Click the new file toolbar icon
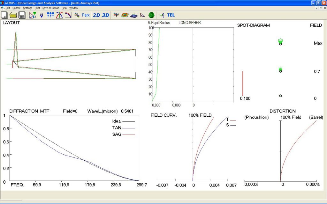Viewport: 327px width, 204px height. pos(4,15)
